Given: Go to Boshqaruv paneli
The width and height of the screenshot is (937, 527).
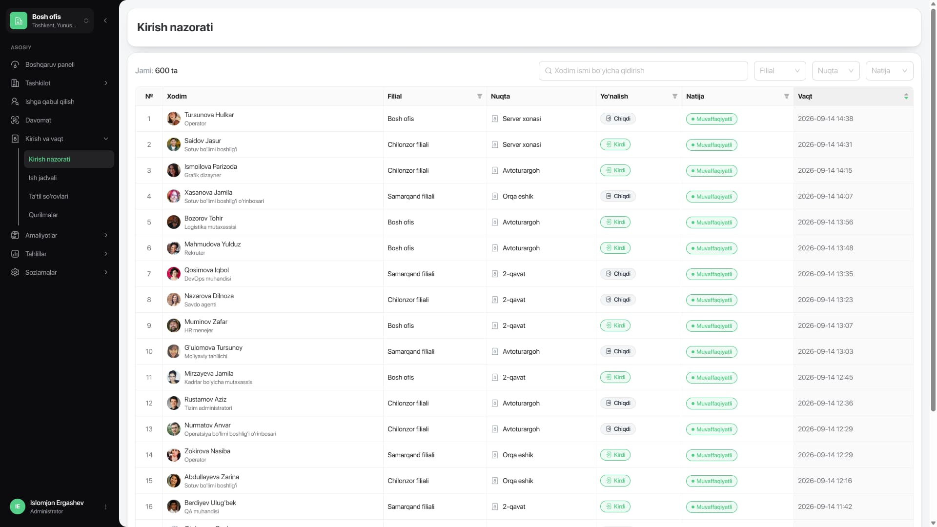Looking at the screenshot, I should pyautogui.click(x=60, y=64).
